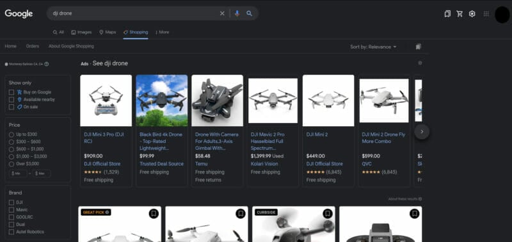The width and height of the screenshot is (512, 242).
Task: Clear the search box with the X icon
Action: coord(222,13)
